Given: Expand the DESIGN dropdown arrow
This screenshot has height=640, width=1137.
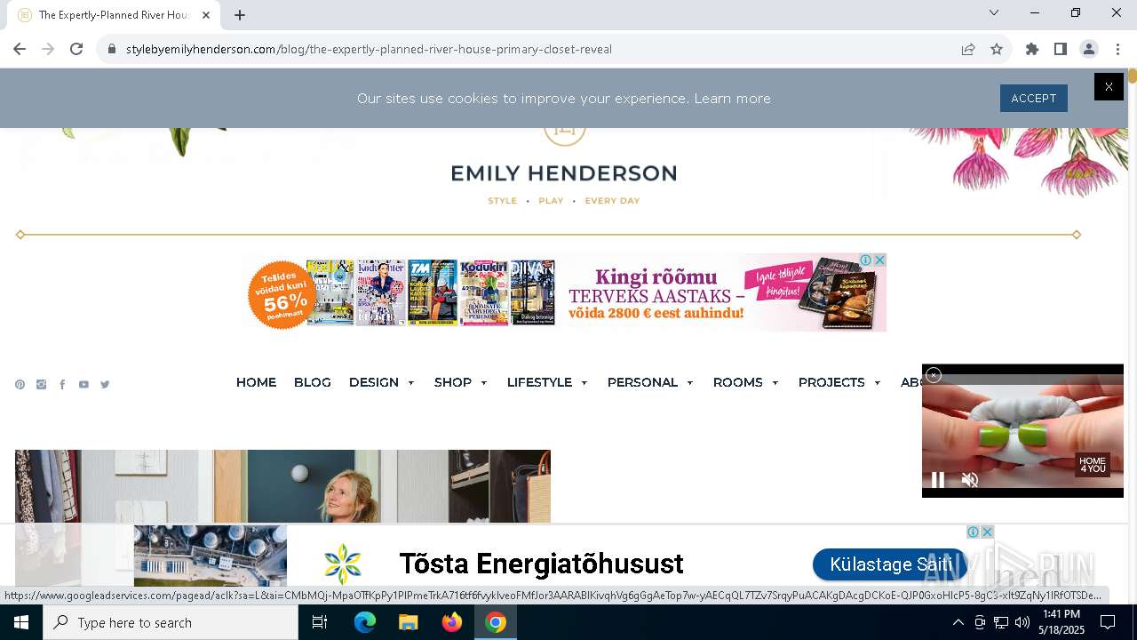Looking at the screenshot, I should [x=410, y=383].
